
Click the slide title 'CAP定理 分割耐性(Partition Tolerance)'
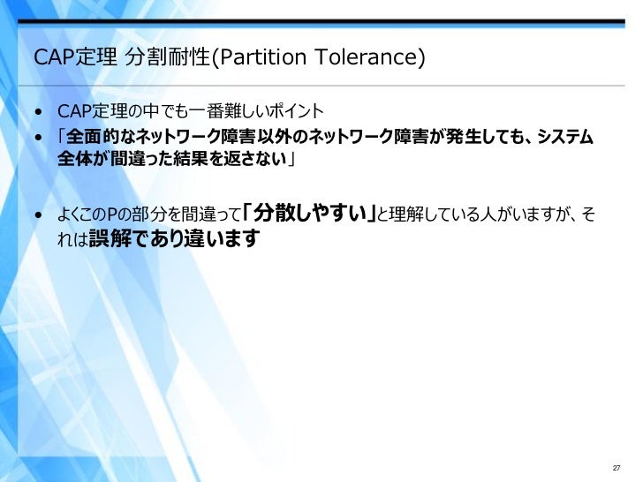[230, 56]
